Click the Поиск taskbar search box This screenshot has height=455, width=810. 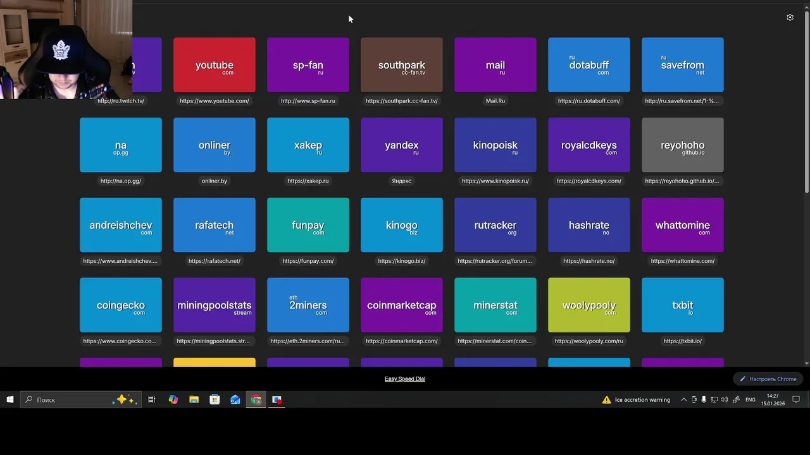[81, 399]
